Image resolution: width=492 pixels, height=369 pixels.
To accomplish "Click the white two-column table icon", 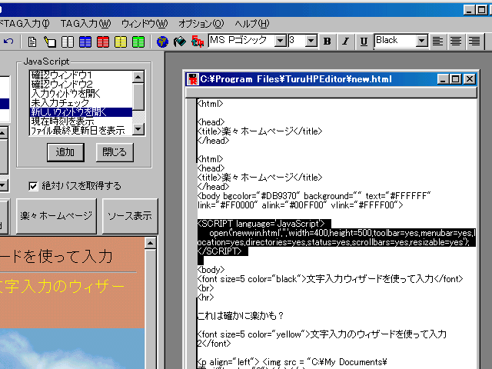I will [x=68, y=42].
